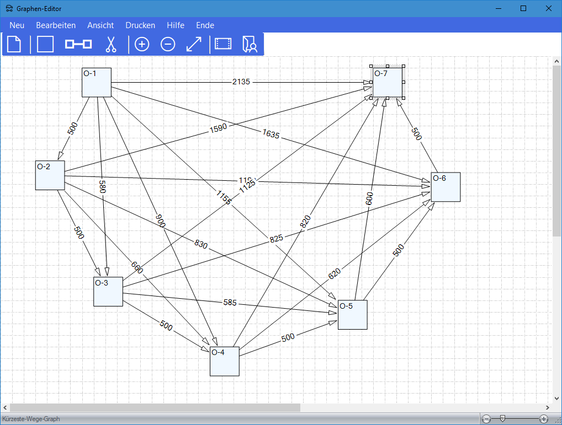Click the diagonal arrow fit-to-size icon

[x=194, y=44]
